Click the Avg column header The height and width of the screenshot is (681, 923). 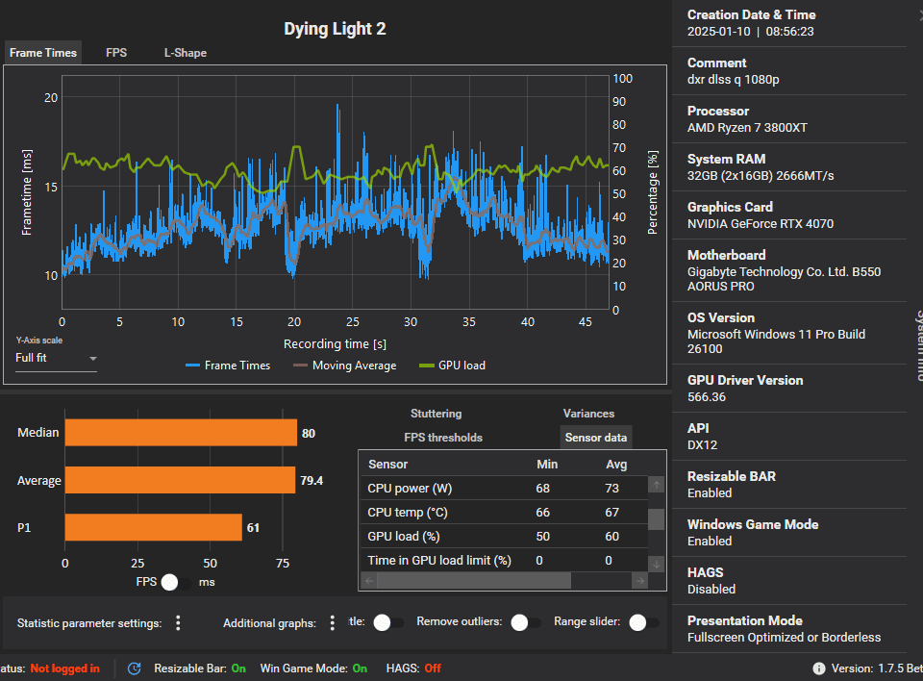(x=616, y=465)
